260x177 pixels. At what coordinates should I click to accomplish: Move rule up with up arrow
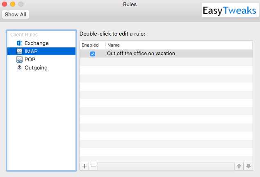(x=239, y=166)
